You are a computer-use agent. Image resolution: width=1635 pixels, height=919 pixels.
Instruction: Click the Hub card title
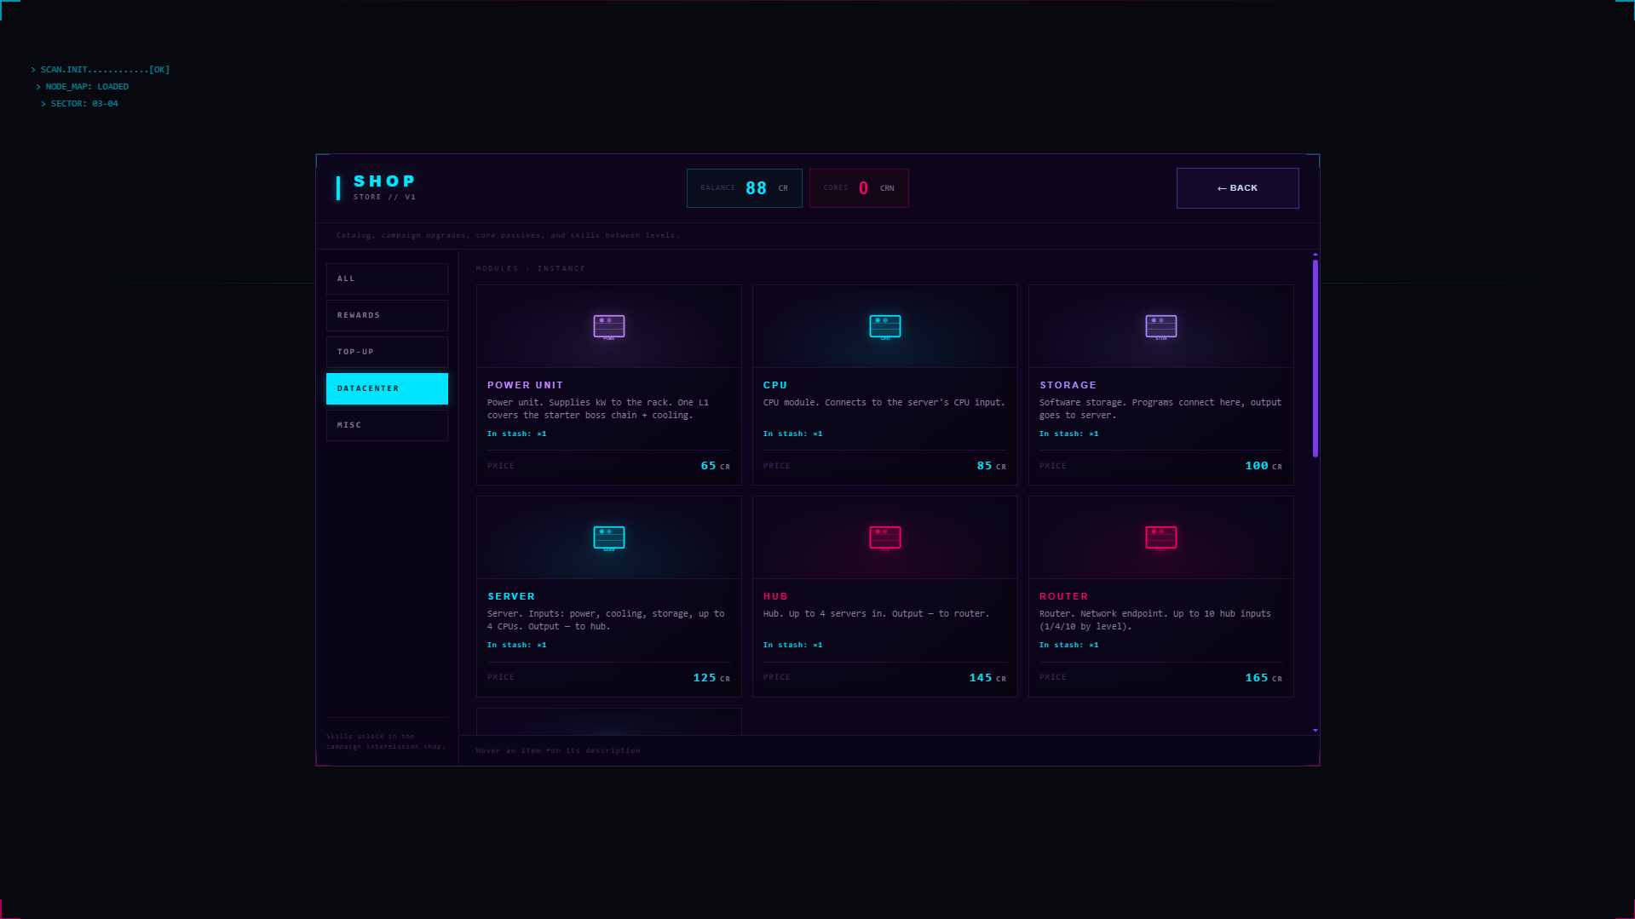pyautogui.click(x=775, y=596)
